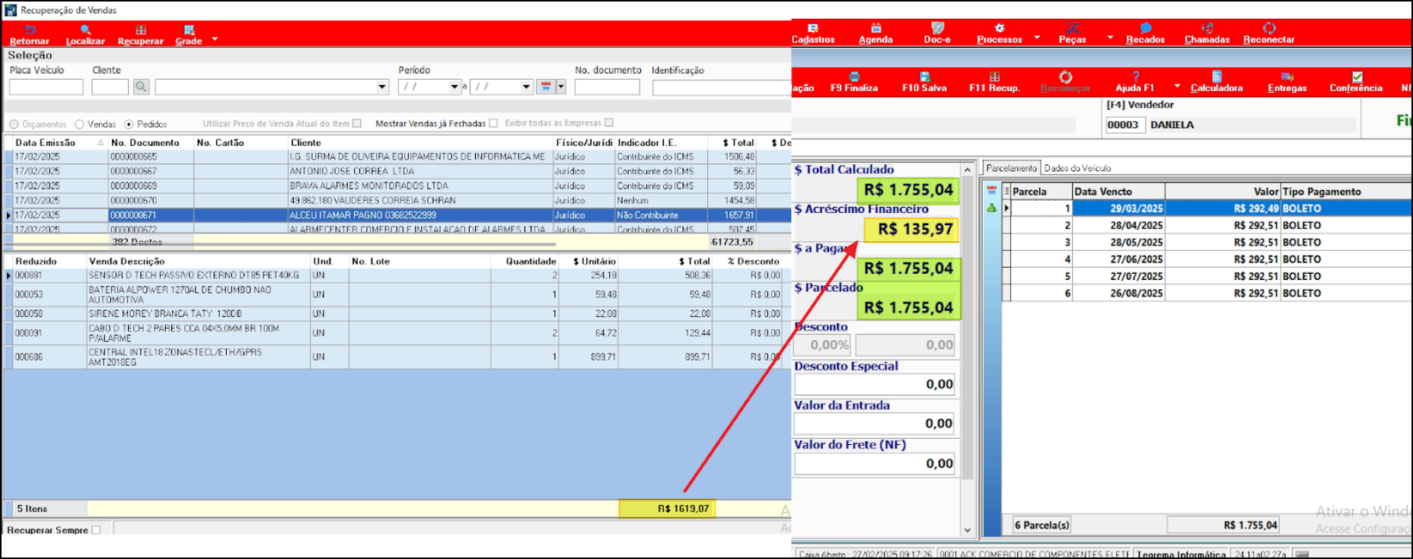Click the Valor da Entrada field
Viewport: 1413px width, 559px height.
(874, 424)
